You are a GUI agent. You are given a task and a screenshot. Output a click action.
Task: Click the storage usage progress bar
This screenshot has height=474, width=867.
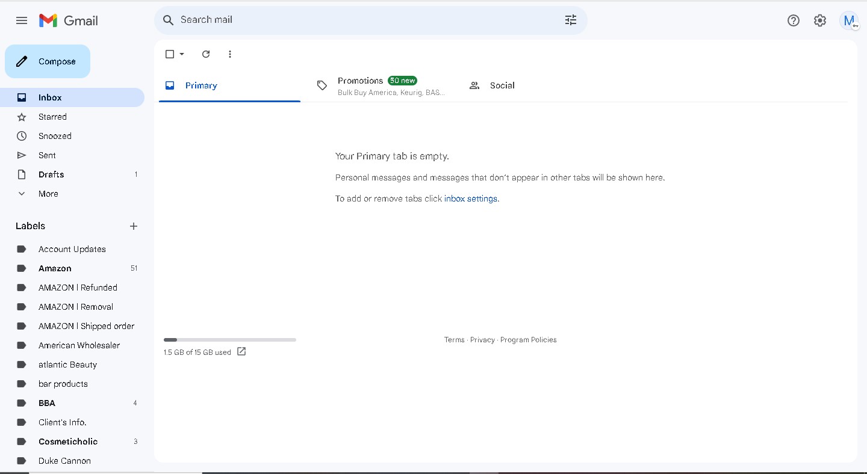pyautogui.click(x=230, y=340)
